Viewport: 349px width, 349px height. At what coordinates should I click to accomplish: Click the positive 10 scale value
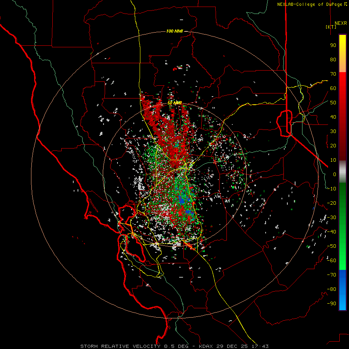point(333,160)
